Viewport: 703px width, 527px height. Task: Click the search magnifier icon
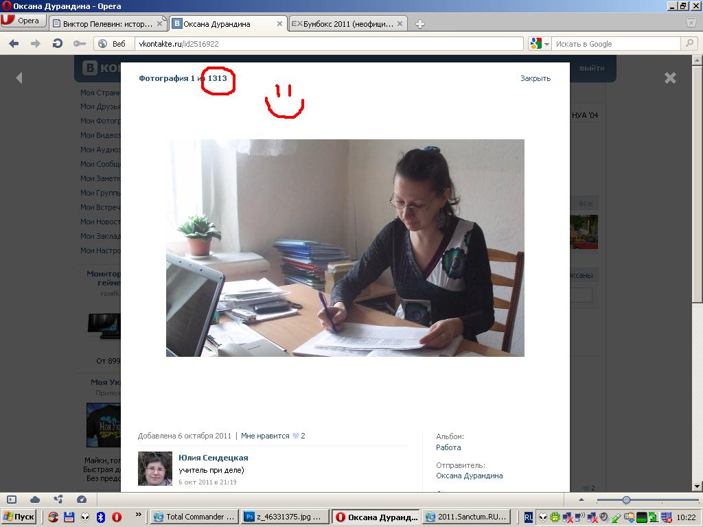[x=689, y=43]
